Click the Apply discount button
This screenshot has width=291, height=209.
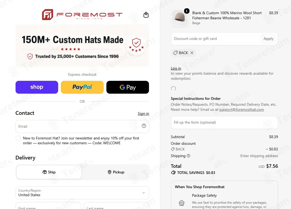click(x=268, y=39)
